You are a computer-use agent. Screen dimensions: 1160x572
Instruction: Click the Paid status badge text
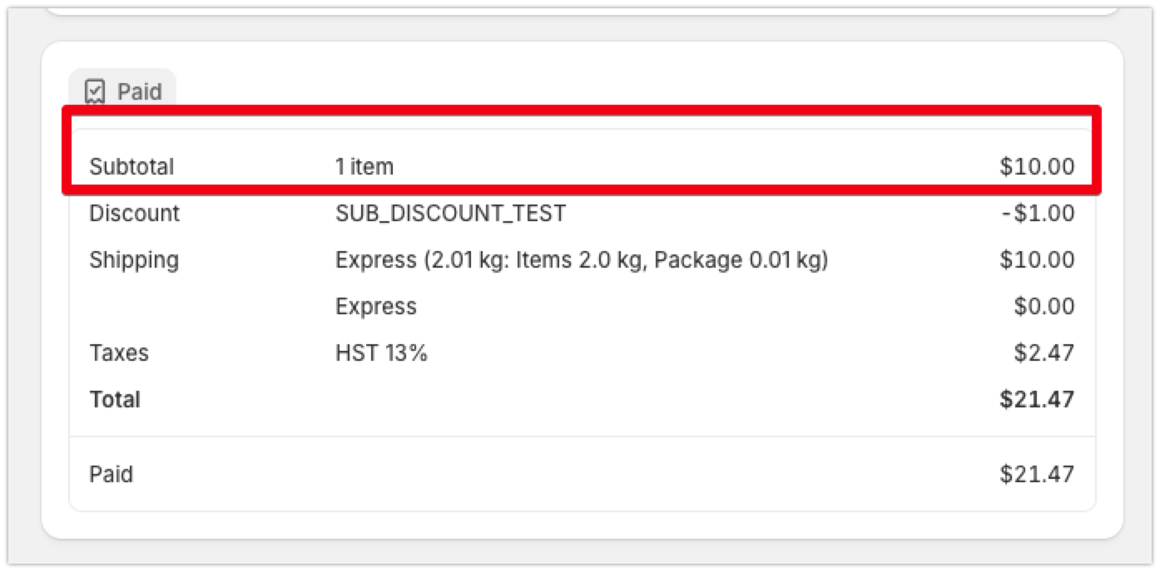(139, 91)
